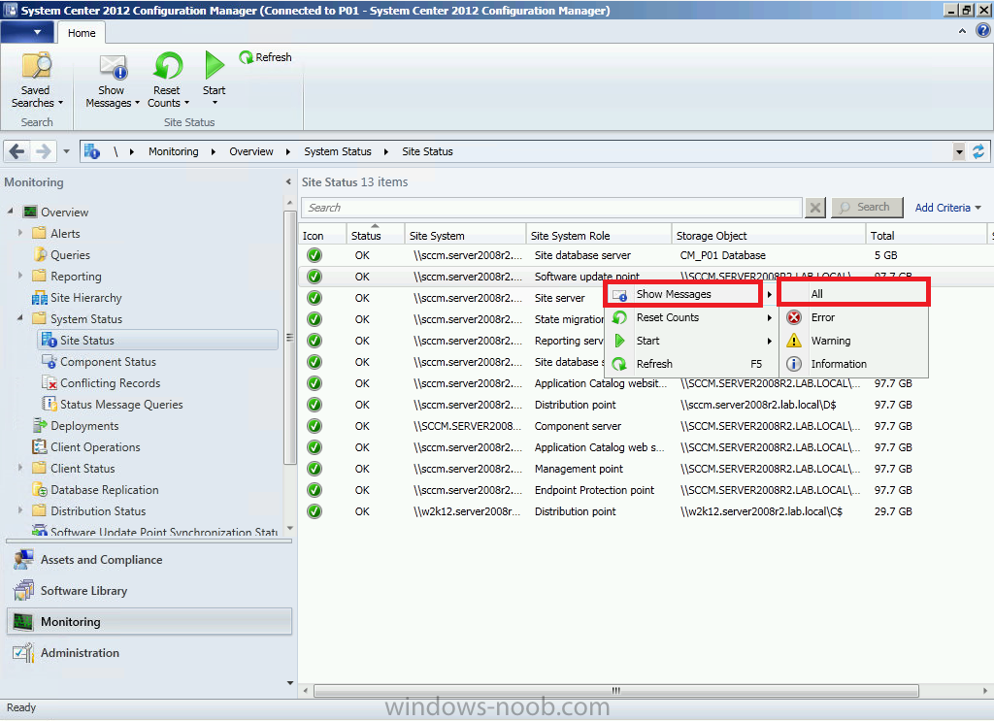This screenshot has height=721, width=994.
Task: Click the green Start ribbon icon
Action: [215, 65]
